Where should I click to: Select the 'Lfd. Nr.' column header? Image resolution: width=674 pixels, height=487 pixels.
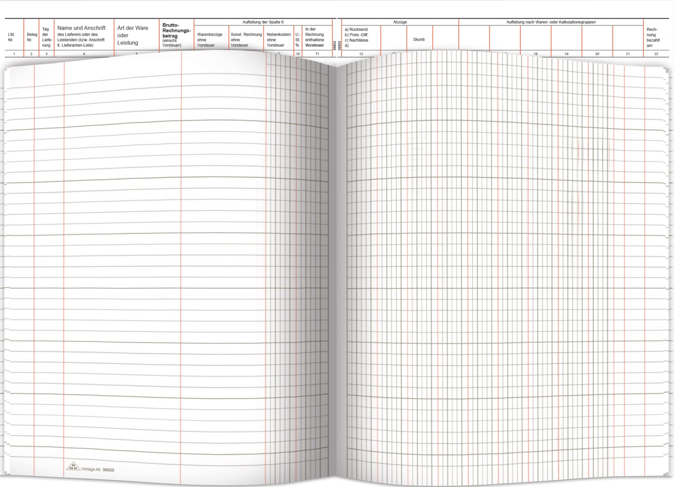tap(12, 37)
